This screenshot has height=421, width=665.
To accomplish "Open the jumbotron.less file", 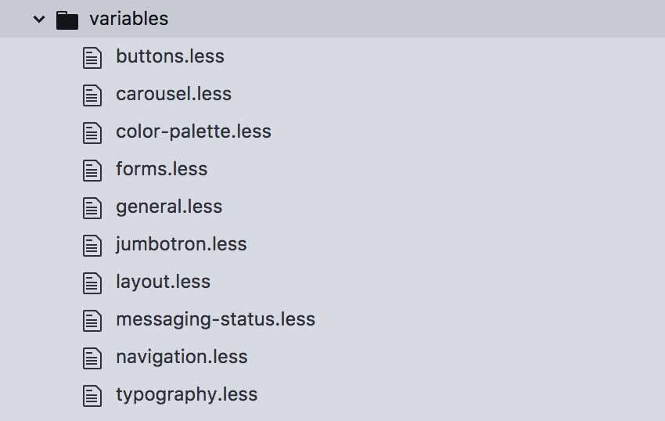I will [181, 244].
